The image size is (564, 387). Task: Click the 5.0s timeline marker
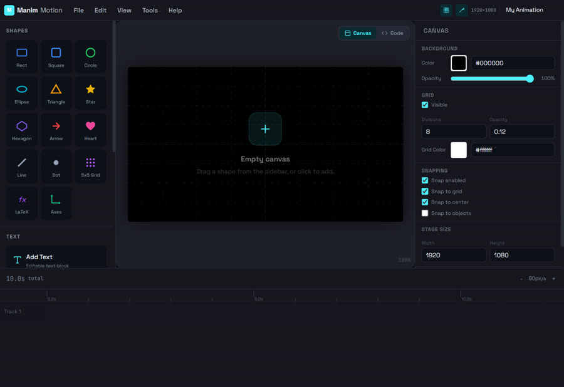[x=258, y=299]
